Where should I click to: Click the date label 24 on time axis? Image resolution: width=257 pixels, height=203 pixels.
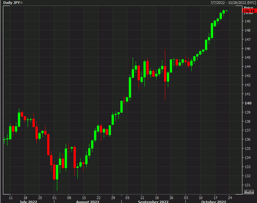coord(230,198)
